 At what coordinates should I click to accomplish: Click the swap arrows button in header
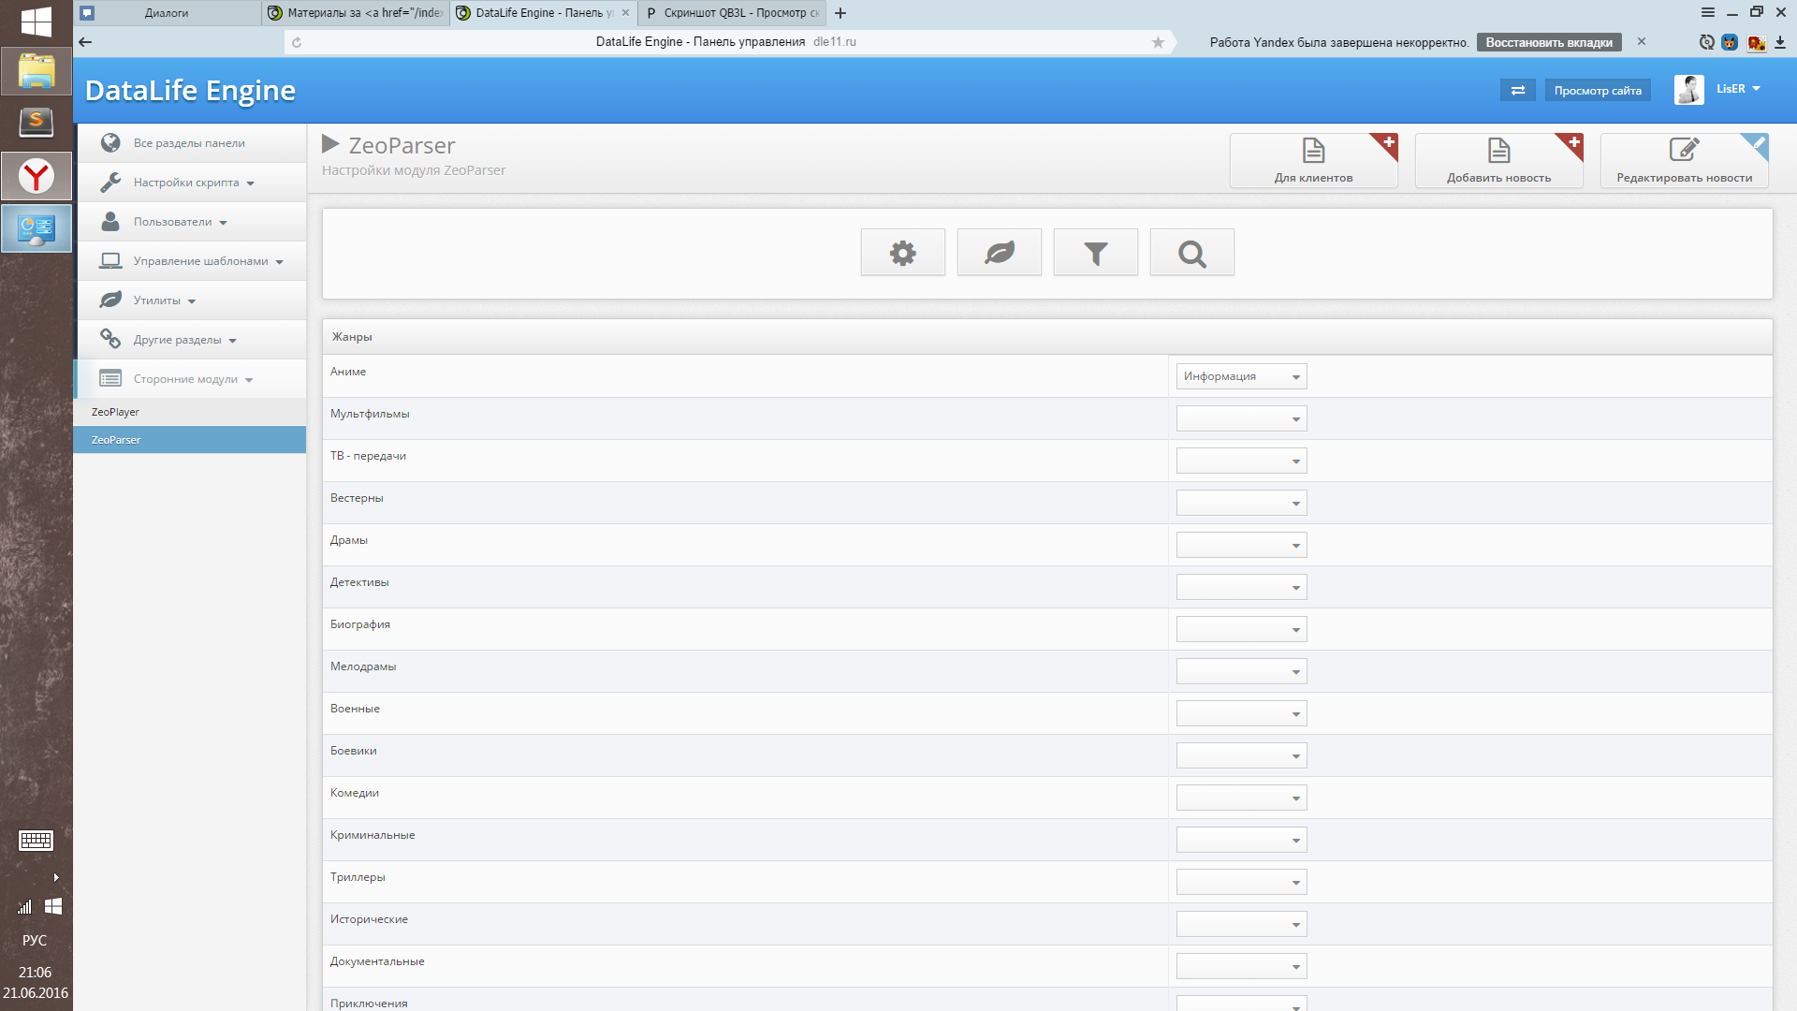1517,90
